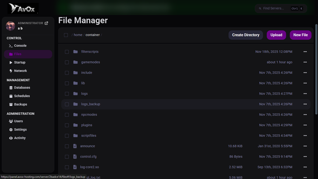Open options menu for announce

(x=305, y=146)
